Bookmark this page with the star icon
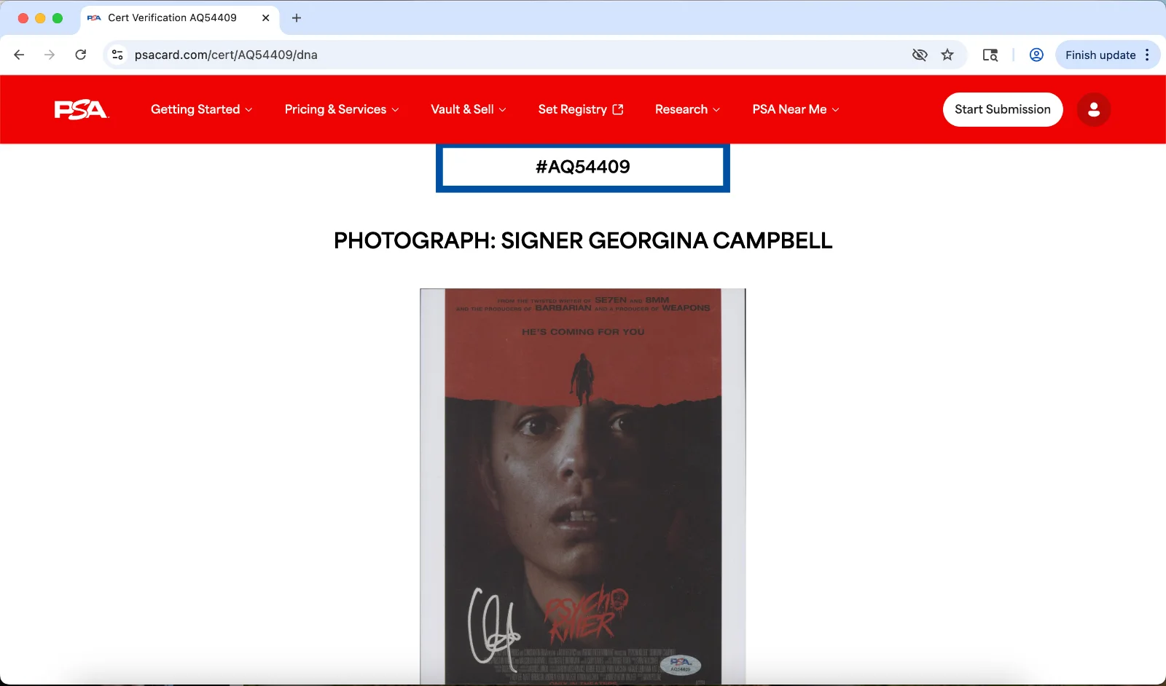The image size is (1166, 686). [x=947, y=55]
